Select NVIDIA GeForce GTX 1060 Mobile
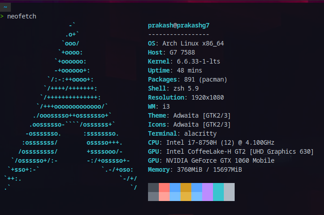 pos(220,161)
